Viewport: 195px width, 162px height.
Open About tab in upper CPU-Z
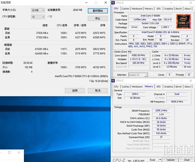click(187, 9)
